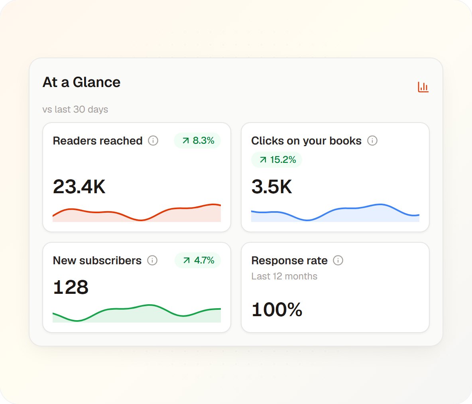Viewport: 472px width, 404px height.
Task: Click the green New subscribers sparkline
Action: click(x=137, y=313)
